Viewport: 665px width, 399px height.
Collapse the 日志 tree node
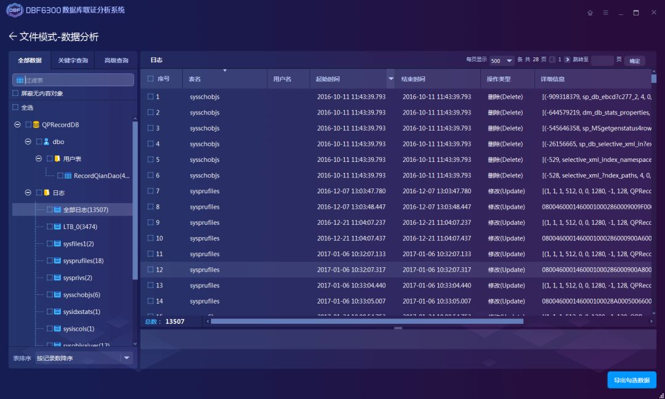[x=28, y=193]
